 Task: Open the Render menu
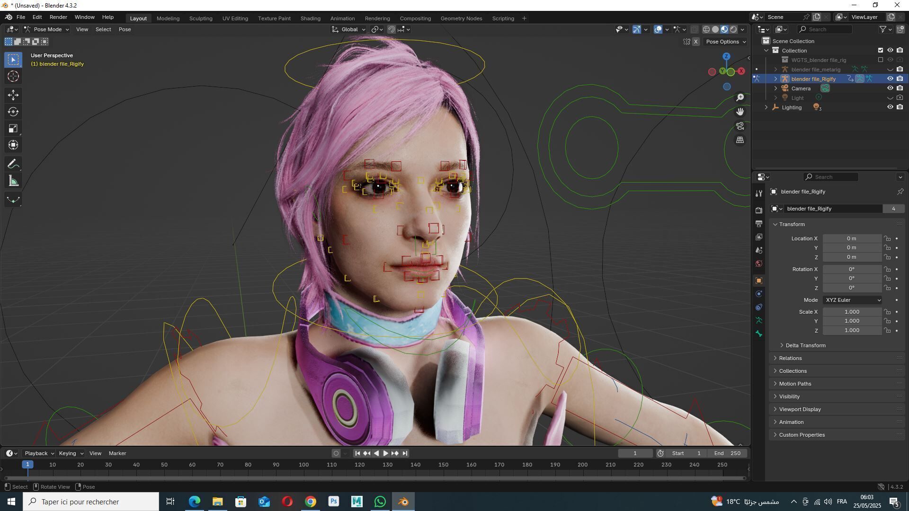point(58,17)
